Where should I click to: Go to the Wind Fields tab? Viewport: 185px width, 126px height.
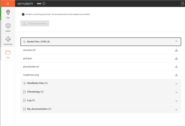(x=8, y=40)
